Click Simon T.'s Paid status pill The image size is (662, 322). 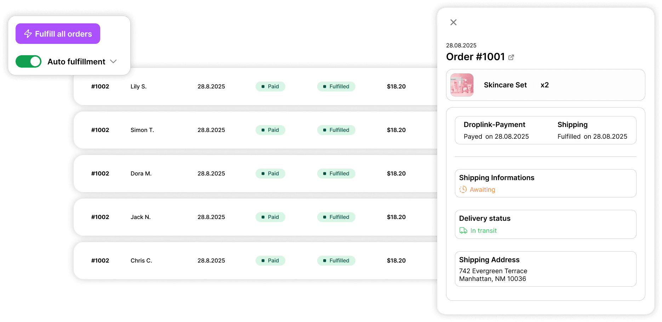[270, 130]
